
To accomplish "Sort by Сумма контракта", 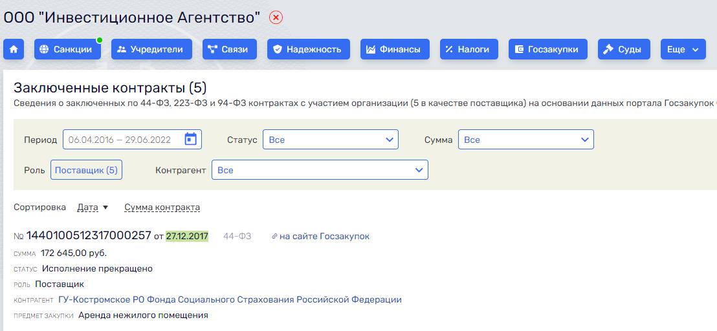I will pyautogui.click(x=162, y=208).
